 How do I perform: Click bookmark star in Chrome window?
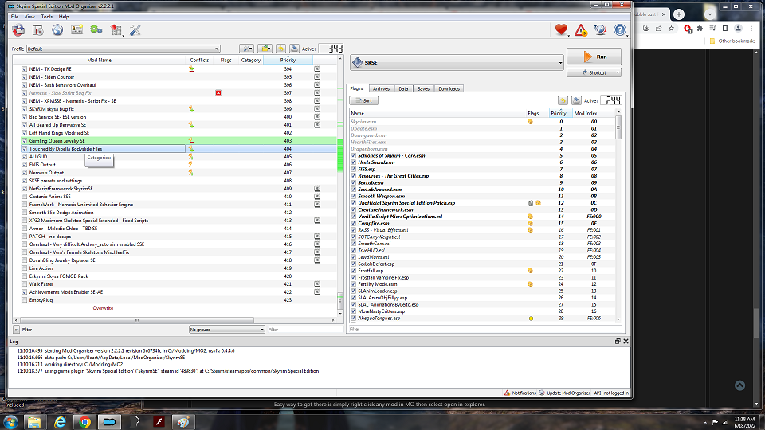[x=671, y=29]
